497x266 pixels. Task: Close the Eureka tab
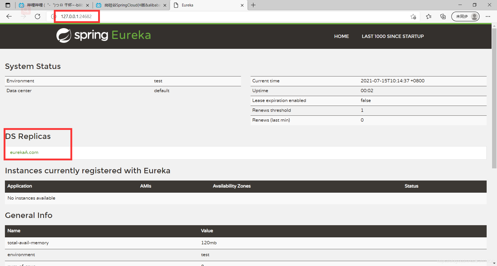(242, 5)
